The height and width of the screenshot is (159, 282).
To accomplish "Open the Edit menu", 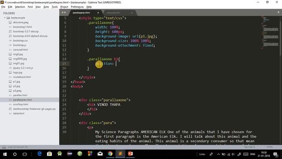I will (x=10, y=7).
